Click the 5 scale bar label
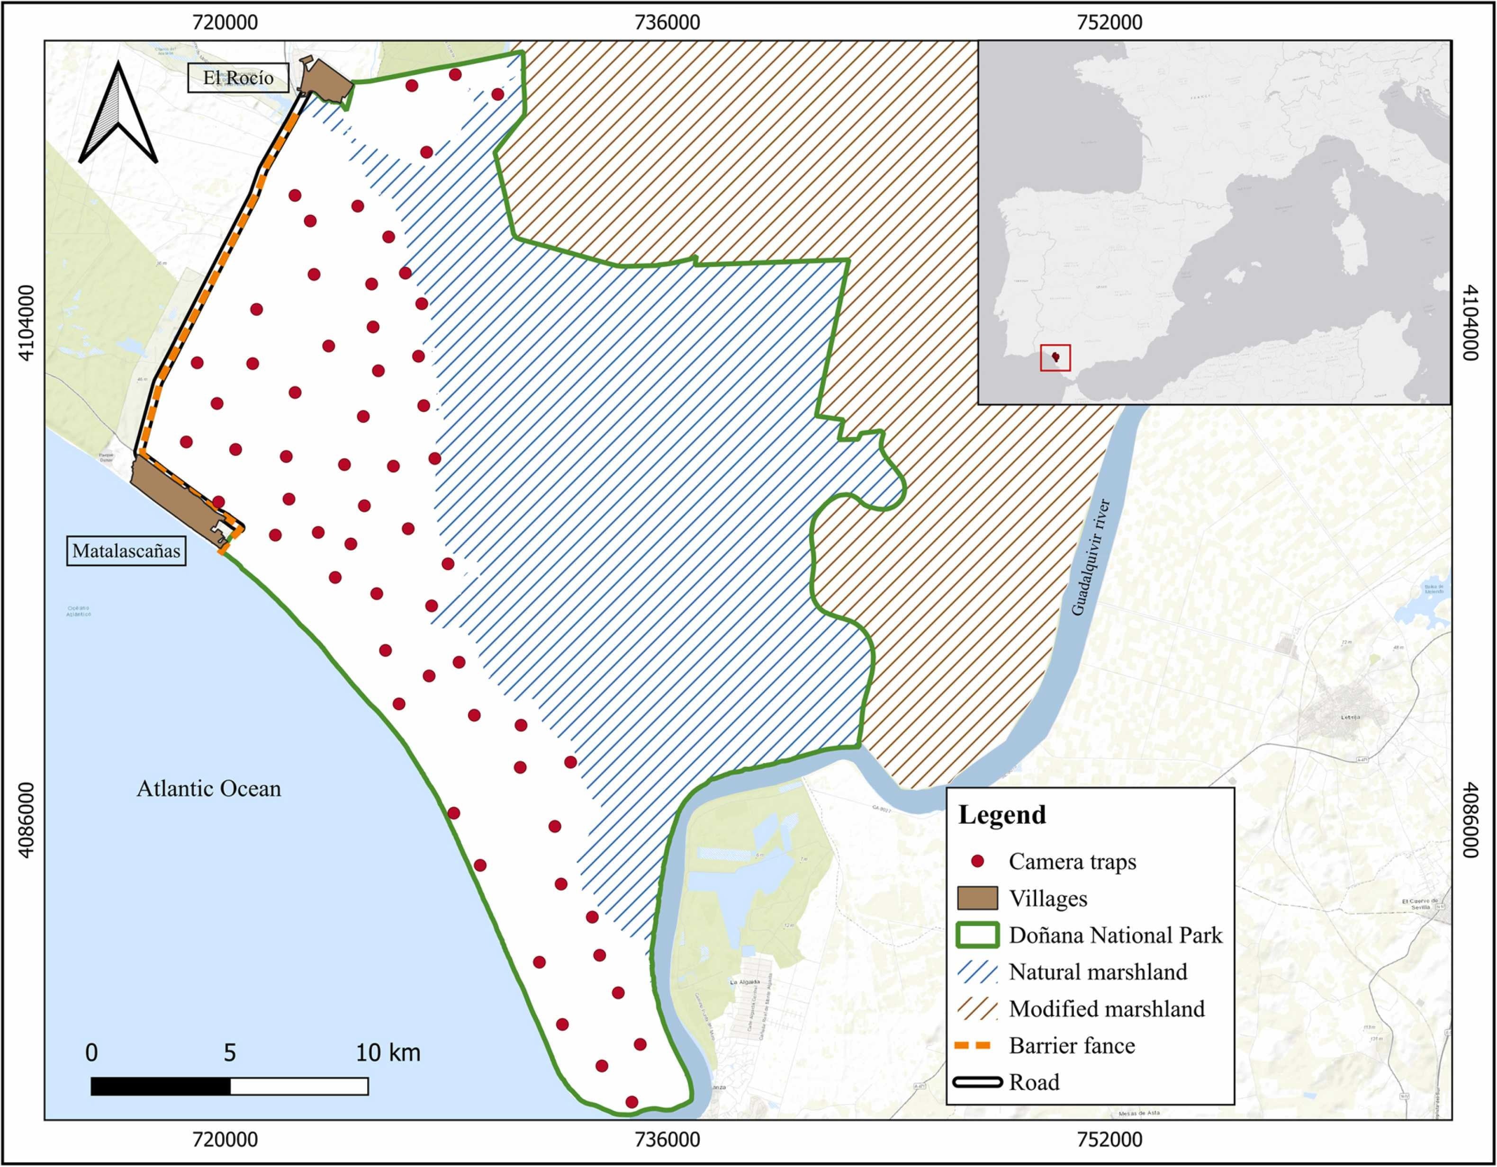This screenshot has height=1167, width=1497. 230,1052
